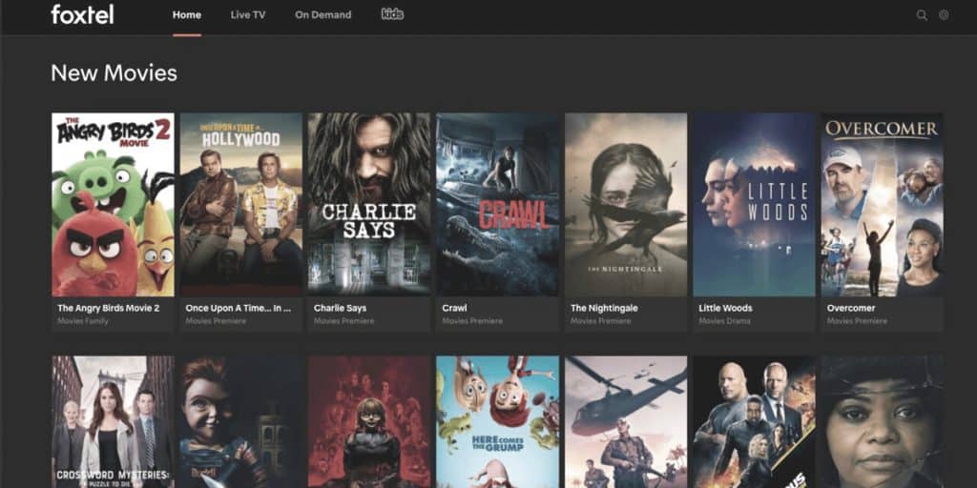Image resolution: width=977 pixels, height=488 pixels.
Task: Open the On Demand tab
Action: (x=322, y=15)
